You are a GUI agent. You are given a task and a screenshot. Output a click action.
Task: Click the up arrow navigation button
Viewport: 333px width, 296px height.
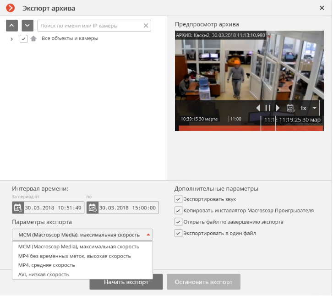click(x=12, y=26)
